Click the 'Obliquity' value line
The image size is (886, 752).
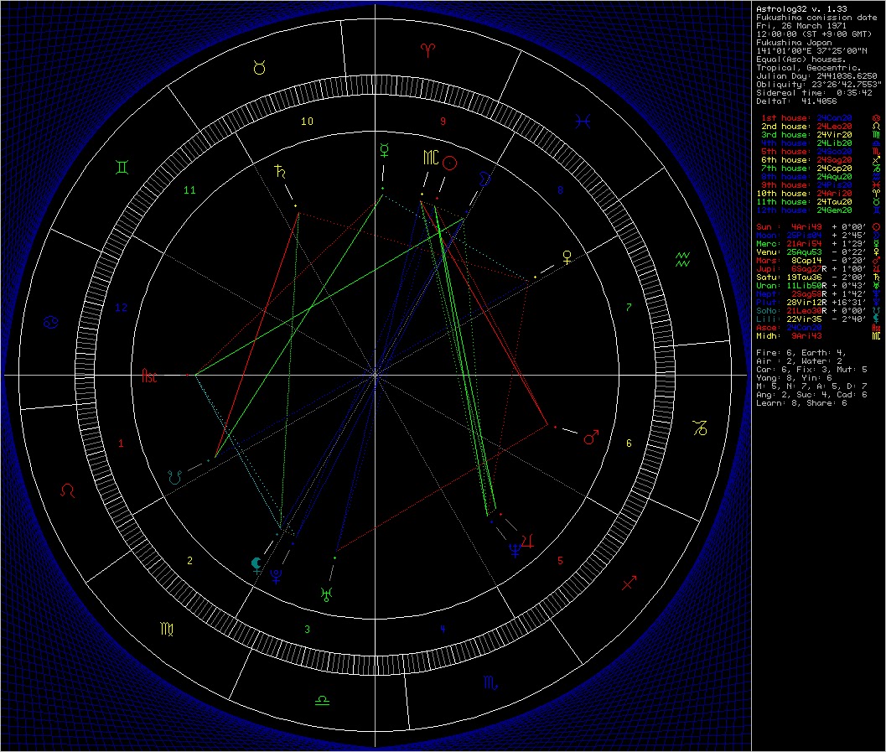(x=819, y=84)
